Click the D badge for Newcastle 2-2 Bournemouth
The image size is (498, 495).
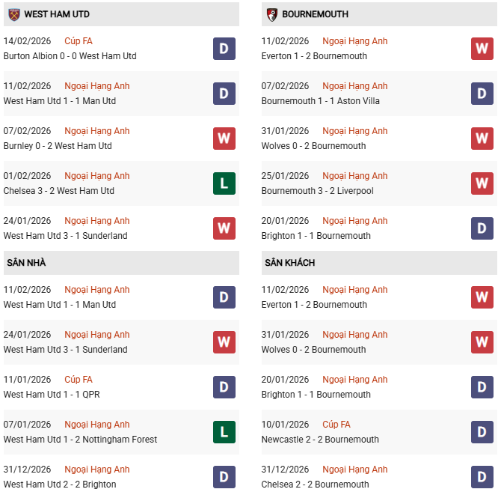pyautogui.click(x=482, y=432)
